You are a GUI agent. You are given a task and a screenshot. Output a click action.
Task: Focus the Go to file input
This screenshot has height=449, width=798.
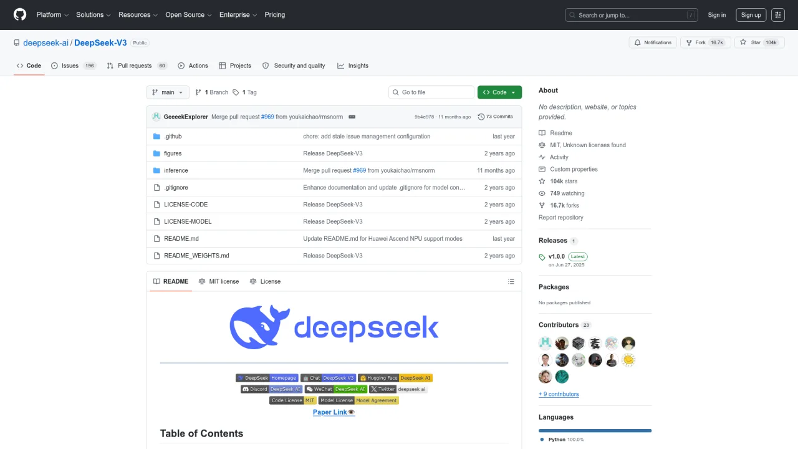pos(431,92)
